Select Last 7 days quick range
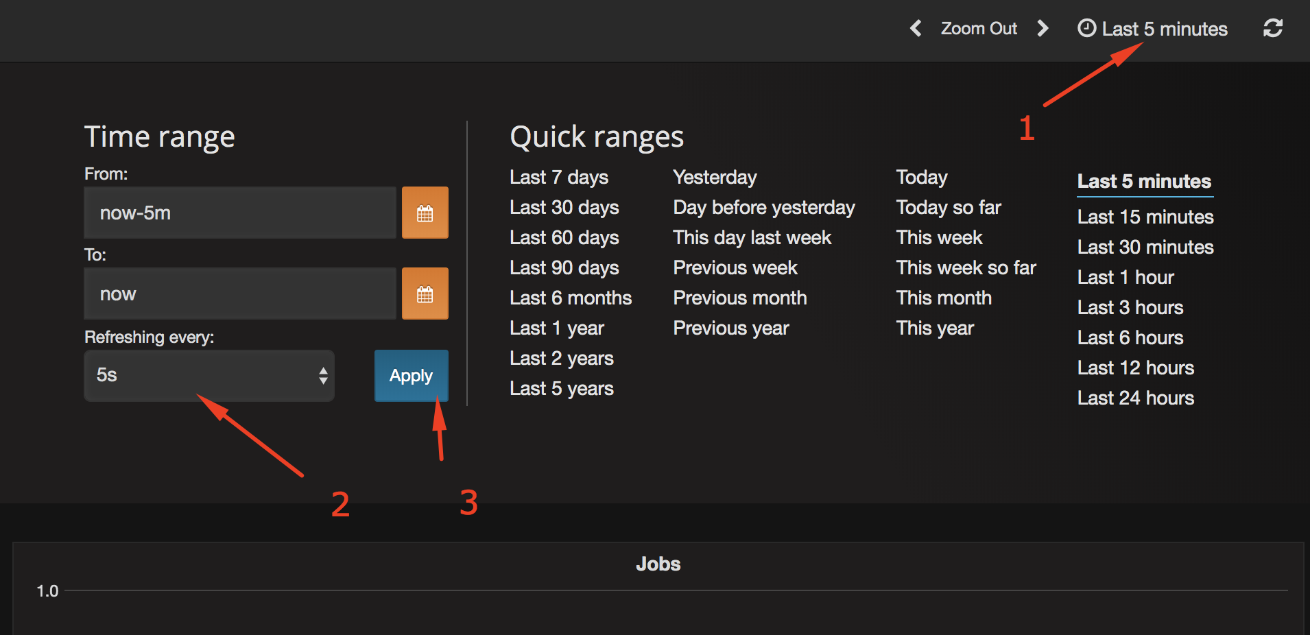Viewport: 1310px width, 635px height. 559,177
